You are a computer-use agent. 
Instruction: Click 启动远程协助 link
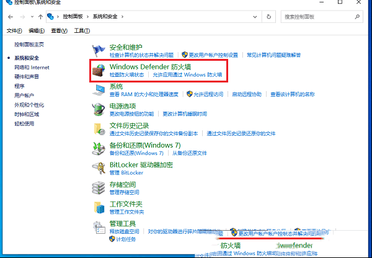247,94
